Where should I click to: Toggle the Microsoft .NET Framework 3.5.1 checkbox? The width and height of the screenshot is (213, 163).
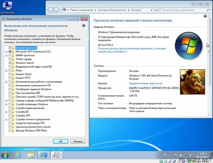pos(10,51)
